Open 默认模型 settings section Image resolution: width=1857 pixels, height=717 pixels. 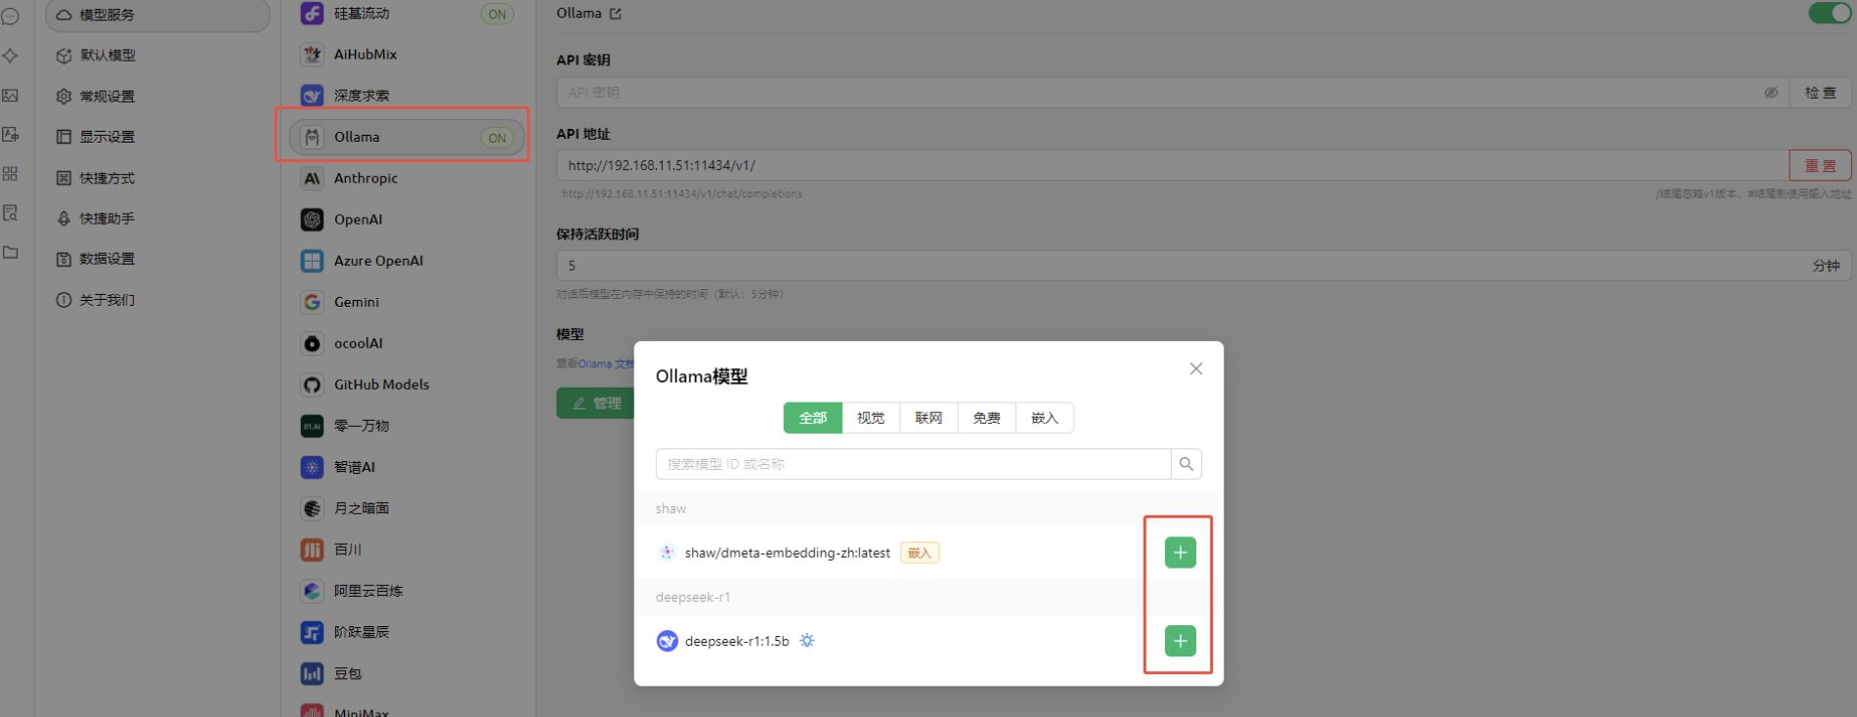click(157, 56)
